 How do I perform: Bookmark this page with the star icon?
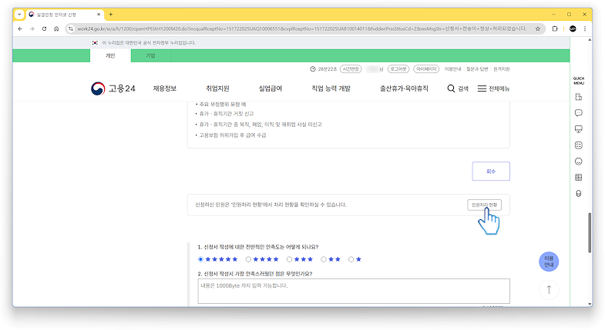[x=538, y=29]
